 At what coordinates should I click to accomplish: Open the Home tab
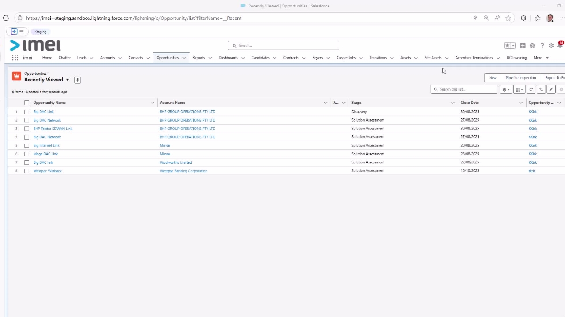click(47, 58)
